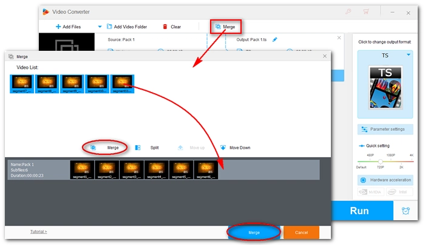Edit output name with pencil icon

(275, 40)
